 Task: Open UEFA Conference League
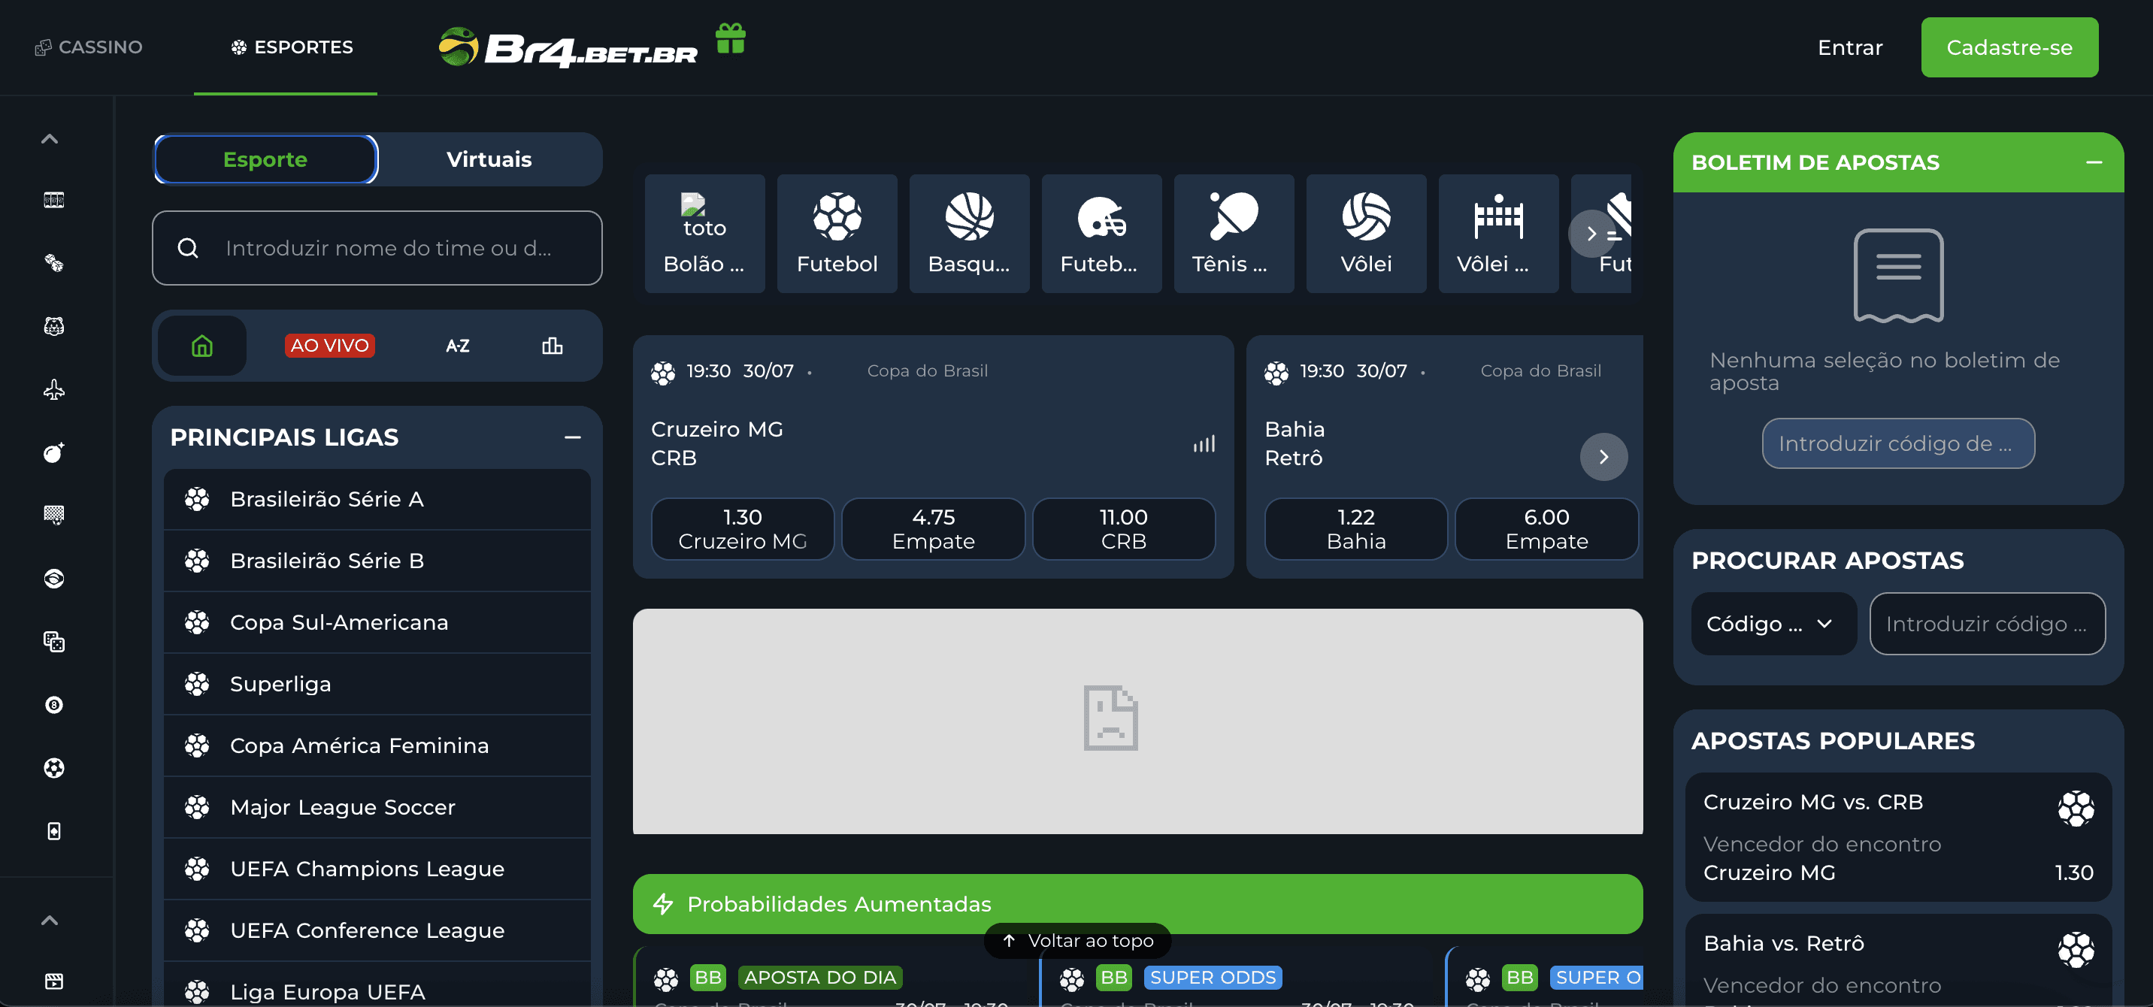[377, 930]
